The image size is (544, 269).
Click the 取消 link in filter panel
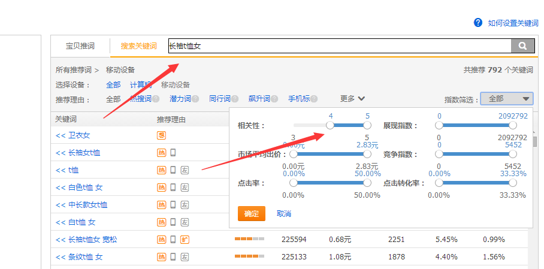[283, 213]
